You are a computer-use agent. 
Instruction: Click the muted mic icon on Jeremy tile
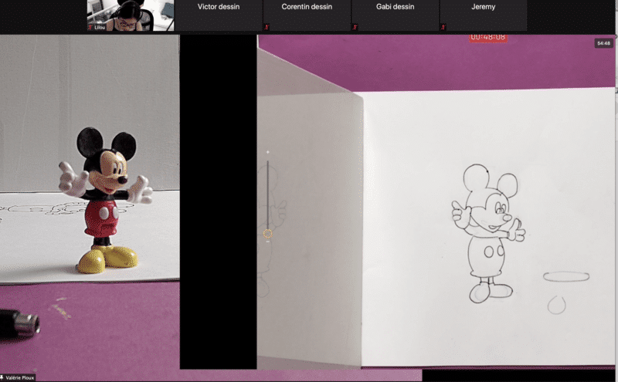pos(443,27)
